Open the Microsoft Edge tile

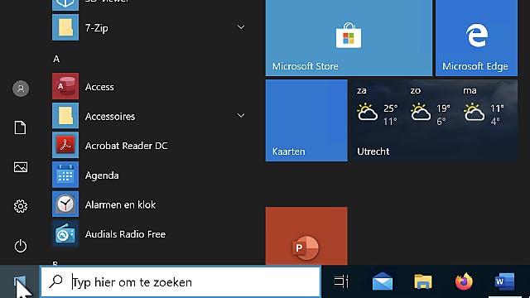(477, 37)
